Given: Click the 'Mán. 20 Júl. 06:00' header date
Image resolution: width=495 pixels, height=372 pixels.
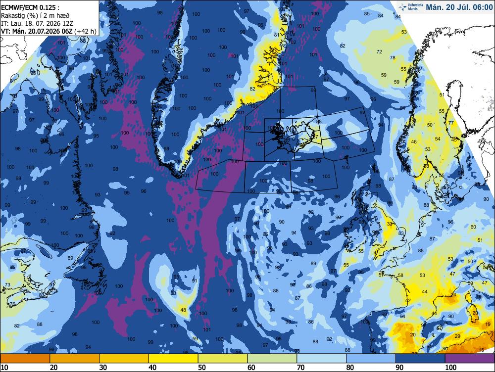Looking at the screenshot, I should [459, 7].
